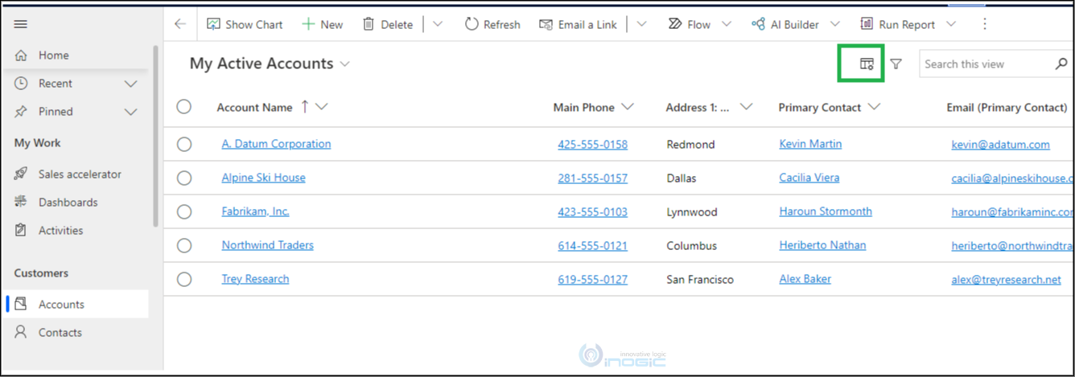Click the Recent clock icon
Screen dimensions: 1075x377
point(22,84)
